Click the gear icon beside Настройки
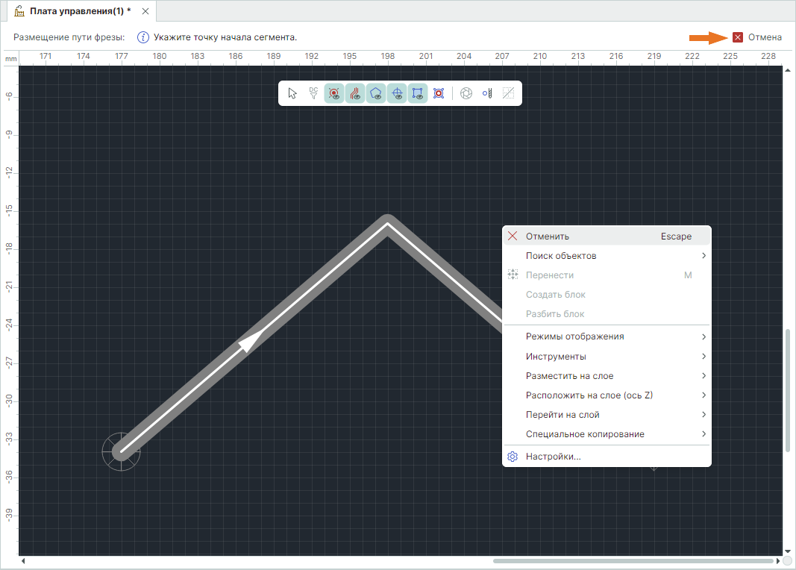 pos(513,457)
